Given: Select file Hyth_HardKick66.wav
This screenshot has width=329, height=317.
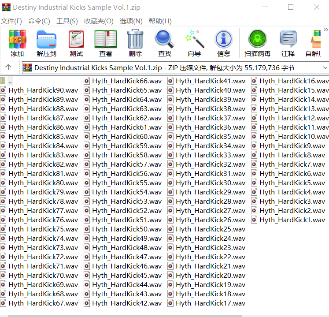Looking at the screenshot, I should coord(126,81).
